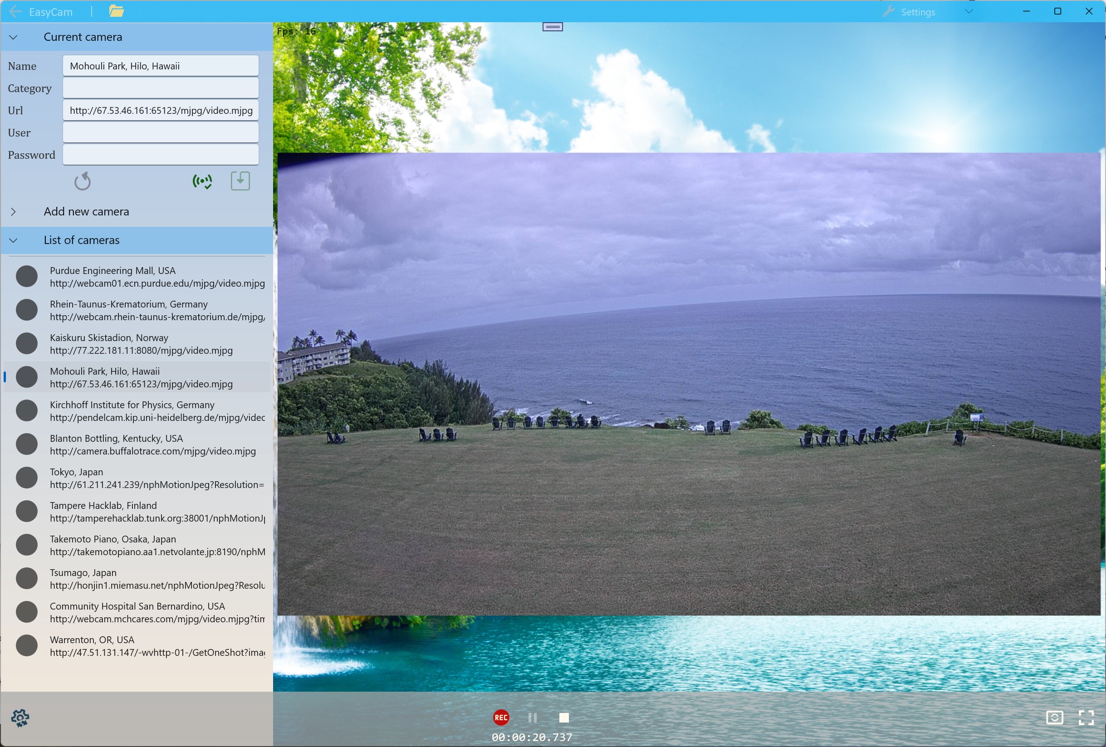This screenshot has height=747, width=1106.
Task: Click the save camera download icon
Action: coord(240,181)
